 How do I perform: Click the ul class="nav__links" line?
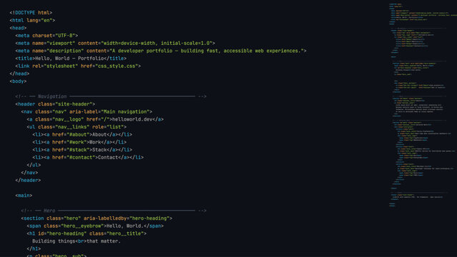click(x=77, y=127)
